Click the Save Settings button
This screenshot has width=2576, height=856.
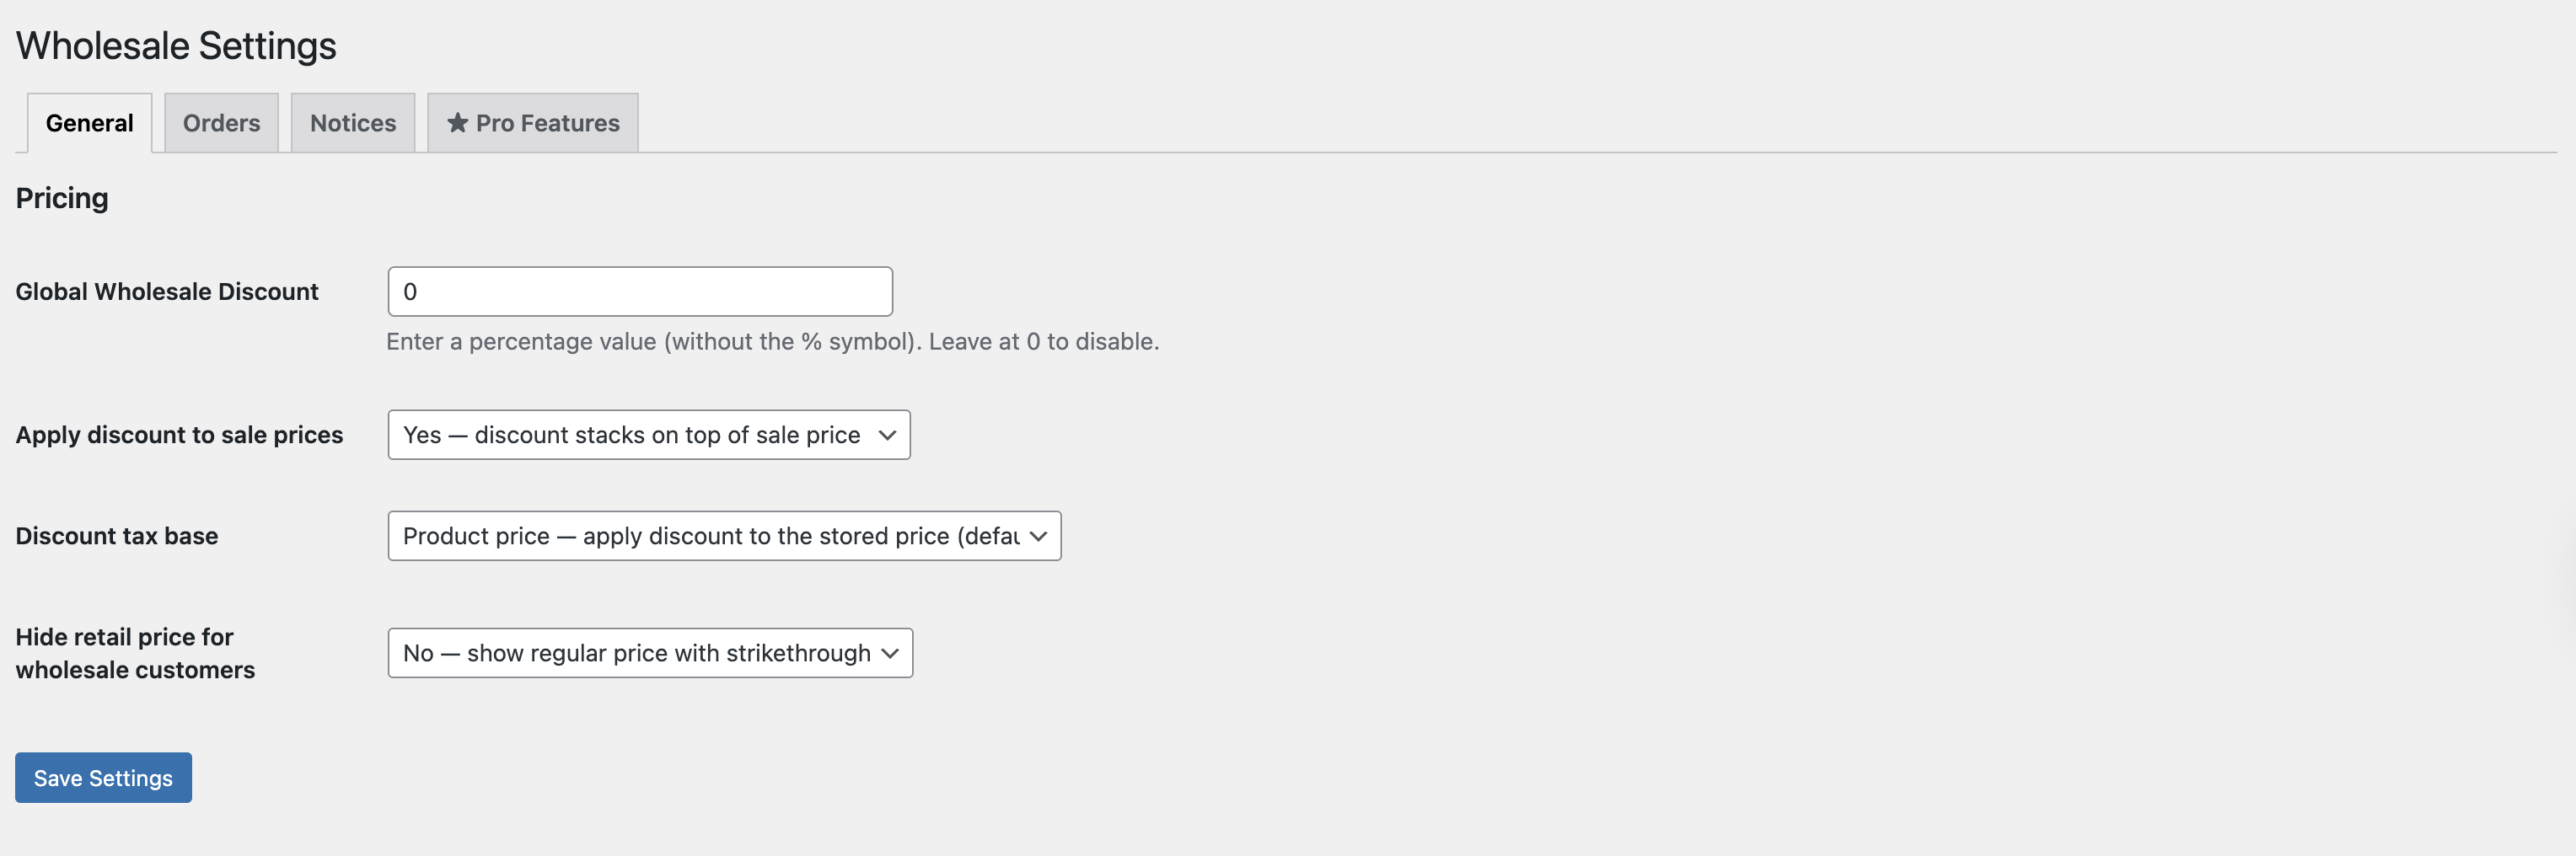(102, 777)
